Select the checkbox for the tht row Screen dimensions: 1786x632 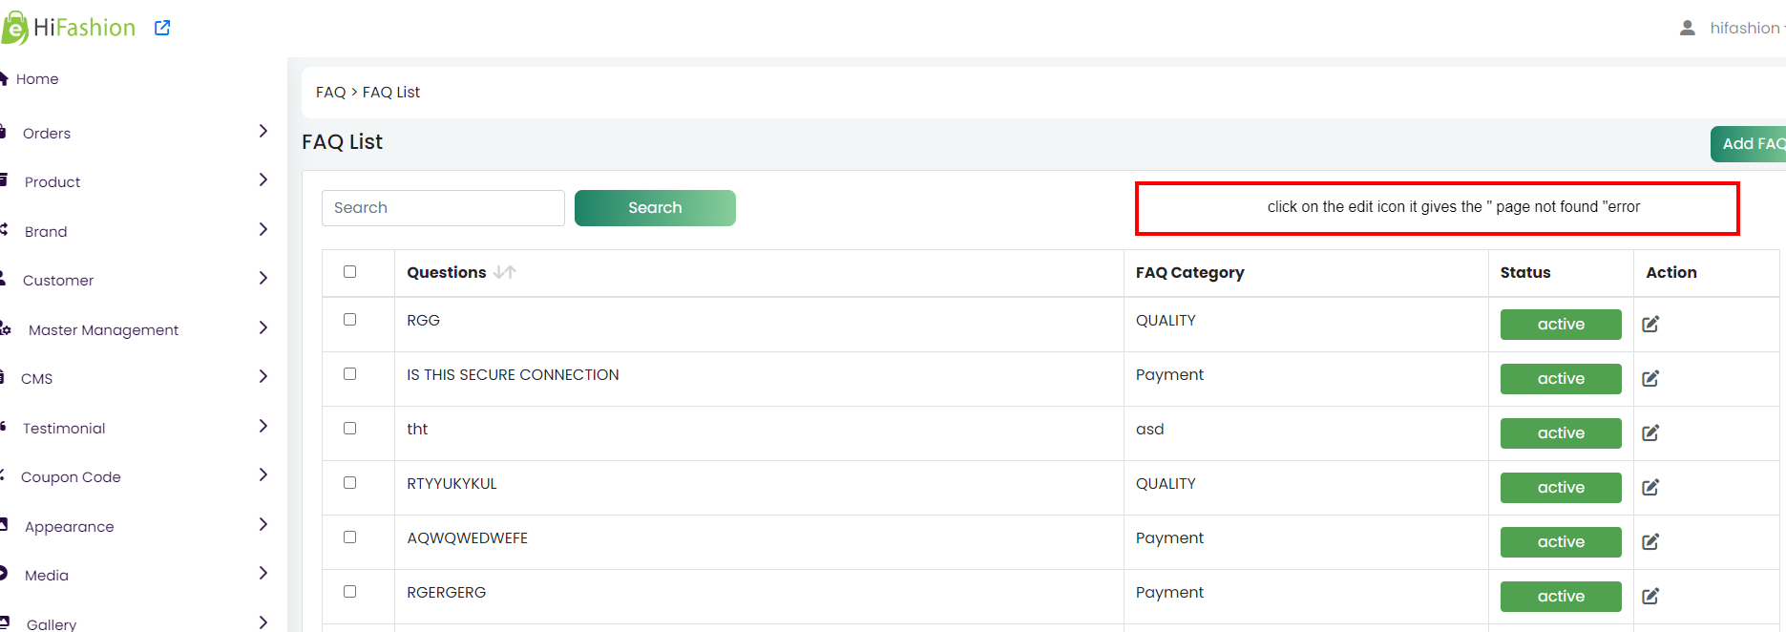(349, 429)
